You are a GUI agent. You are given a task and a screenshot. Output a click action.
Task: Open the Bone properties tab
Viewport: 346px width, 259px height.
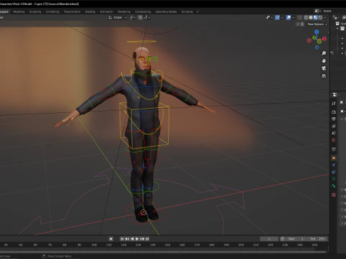[x=334, y=186]
